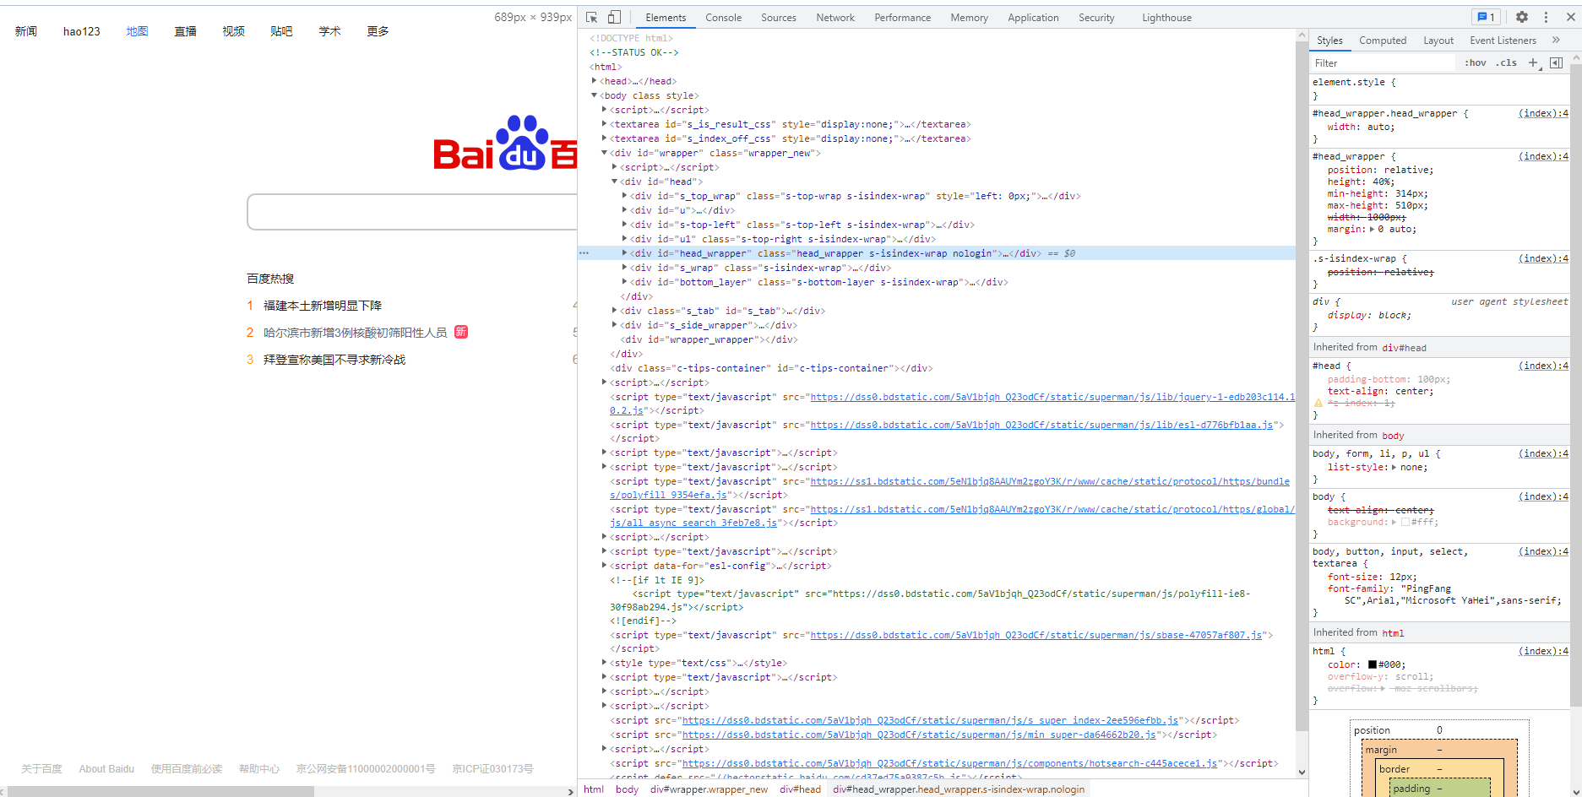The width and height of the screenshot is (1582, 797).
Task: Click the 帮助中心 footer link
Action: (x=259, y=769)
